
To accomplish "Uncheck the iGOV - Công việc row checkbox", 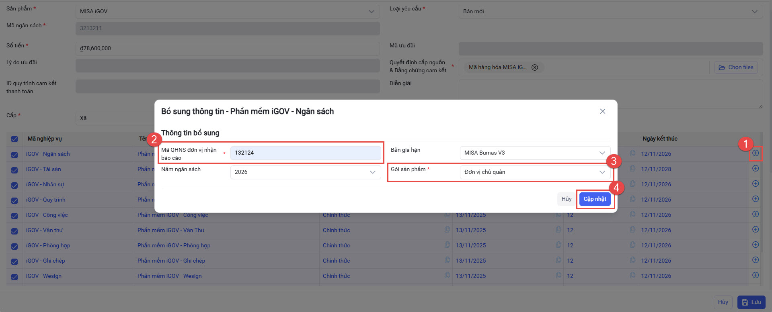I will click(14, 216).
